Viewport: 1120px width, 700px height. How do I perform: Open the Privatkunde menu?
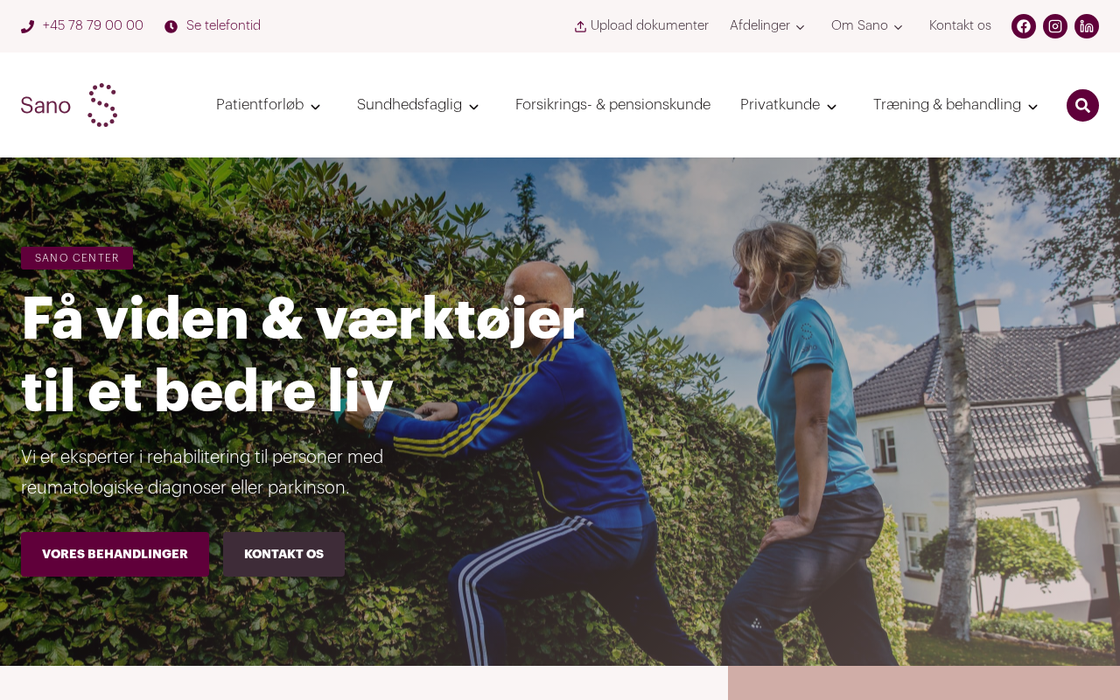tap(788, 105)
